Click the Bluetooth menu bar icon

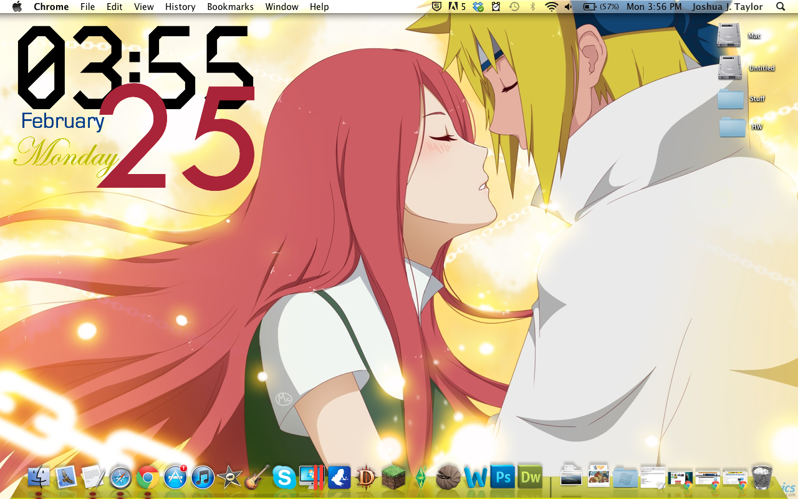(x=532, y=7)
